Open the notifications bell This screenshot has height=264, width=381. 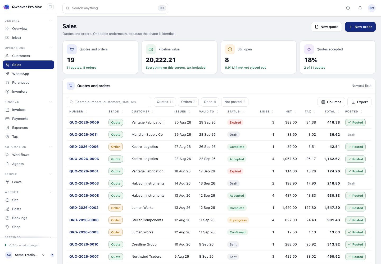360,8
